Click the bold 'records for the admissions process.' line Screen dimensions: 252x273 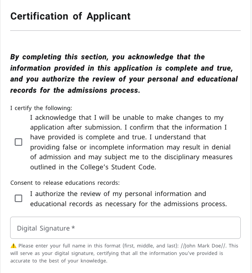point(75,90)
